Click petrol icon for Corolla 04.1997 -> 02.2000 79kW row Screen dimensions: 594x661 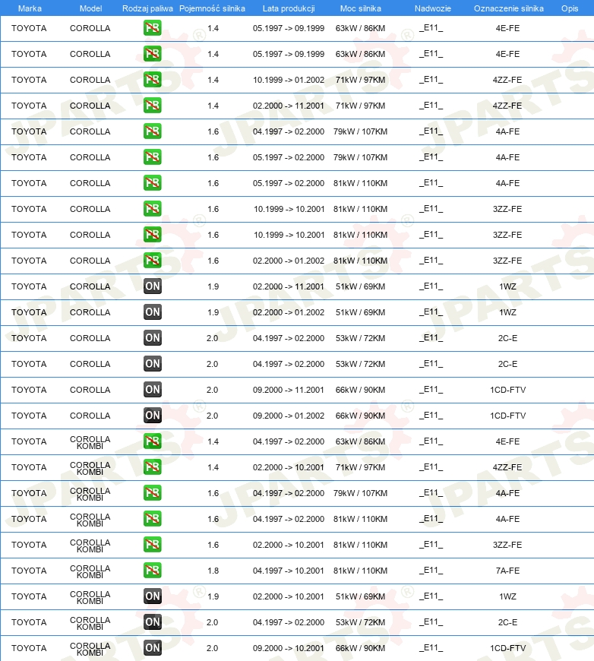tap(152, 131)
